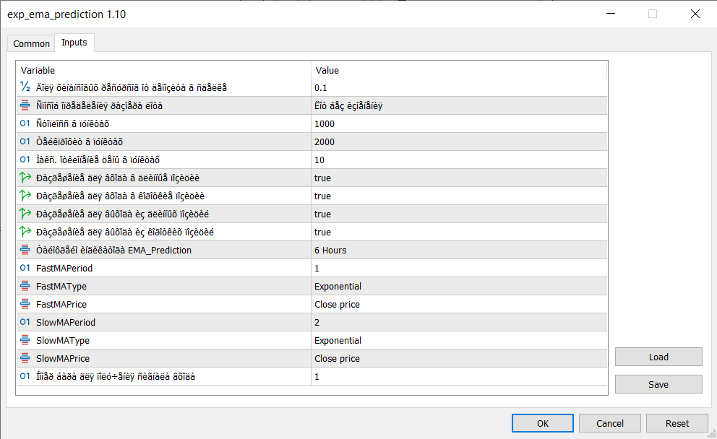The image size is (717, 439).
Task: Click the integer icon in the value 10 row
Action: [x=25, y=160]
